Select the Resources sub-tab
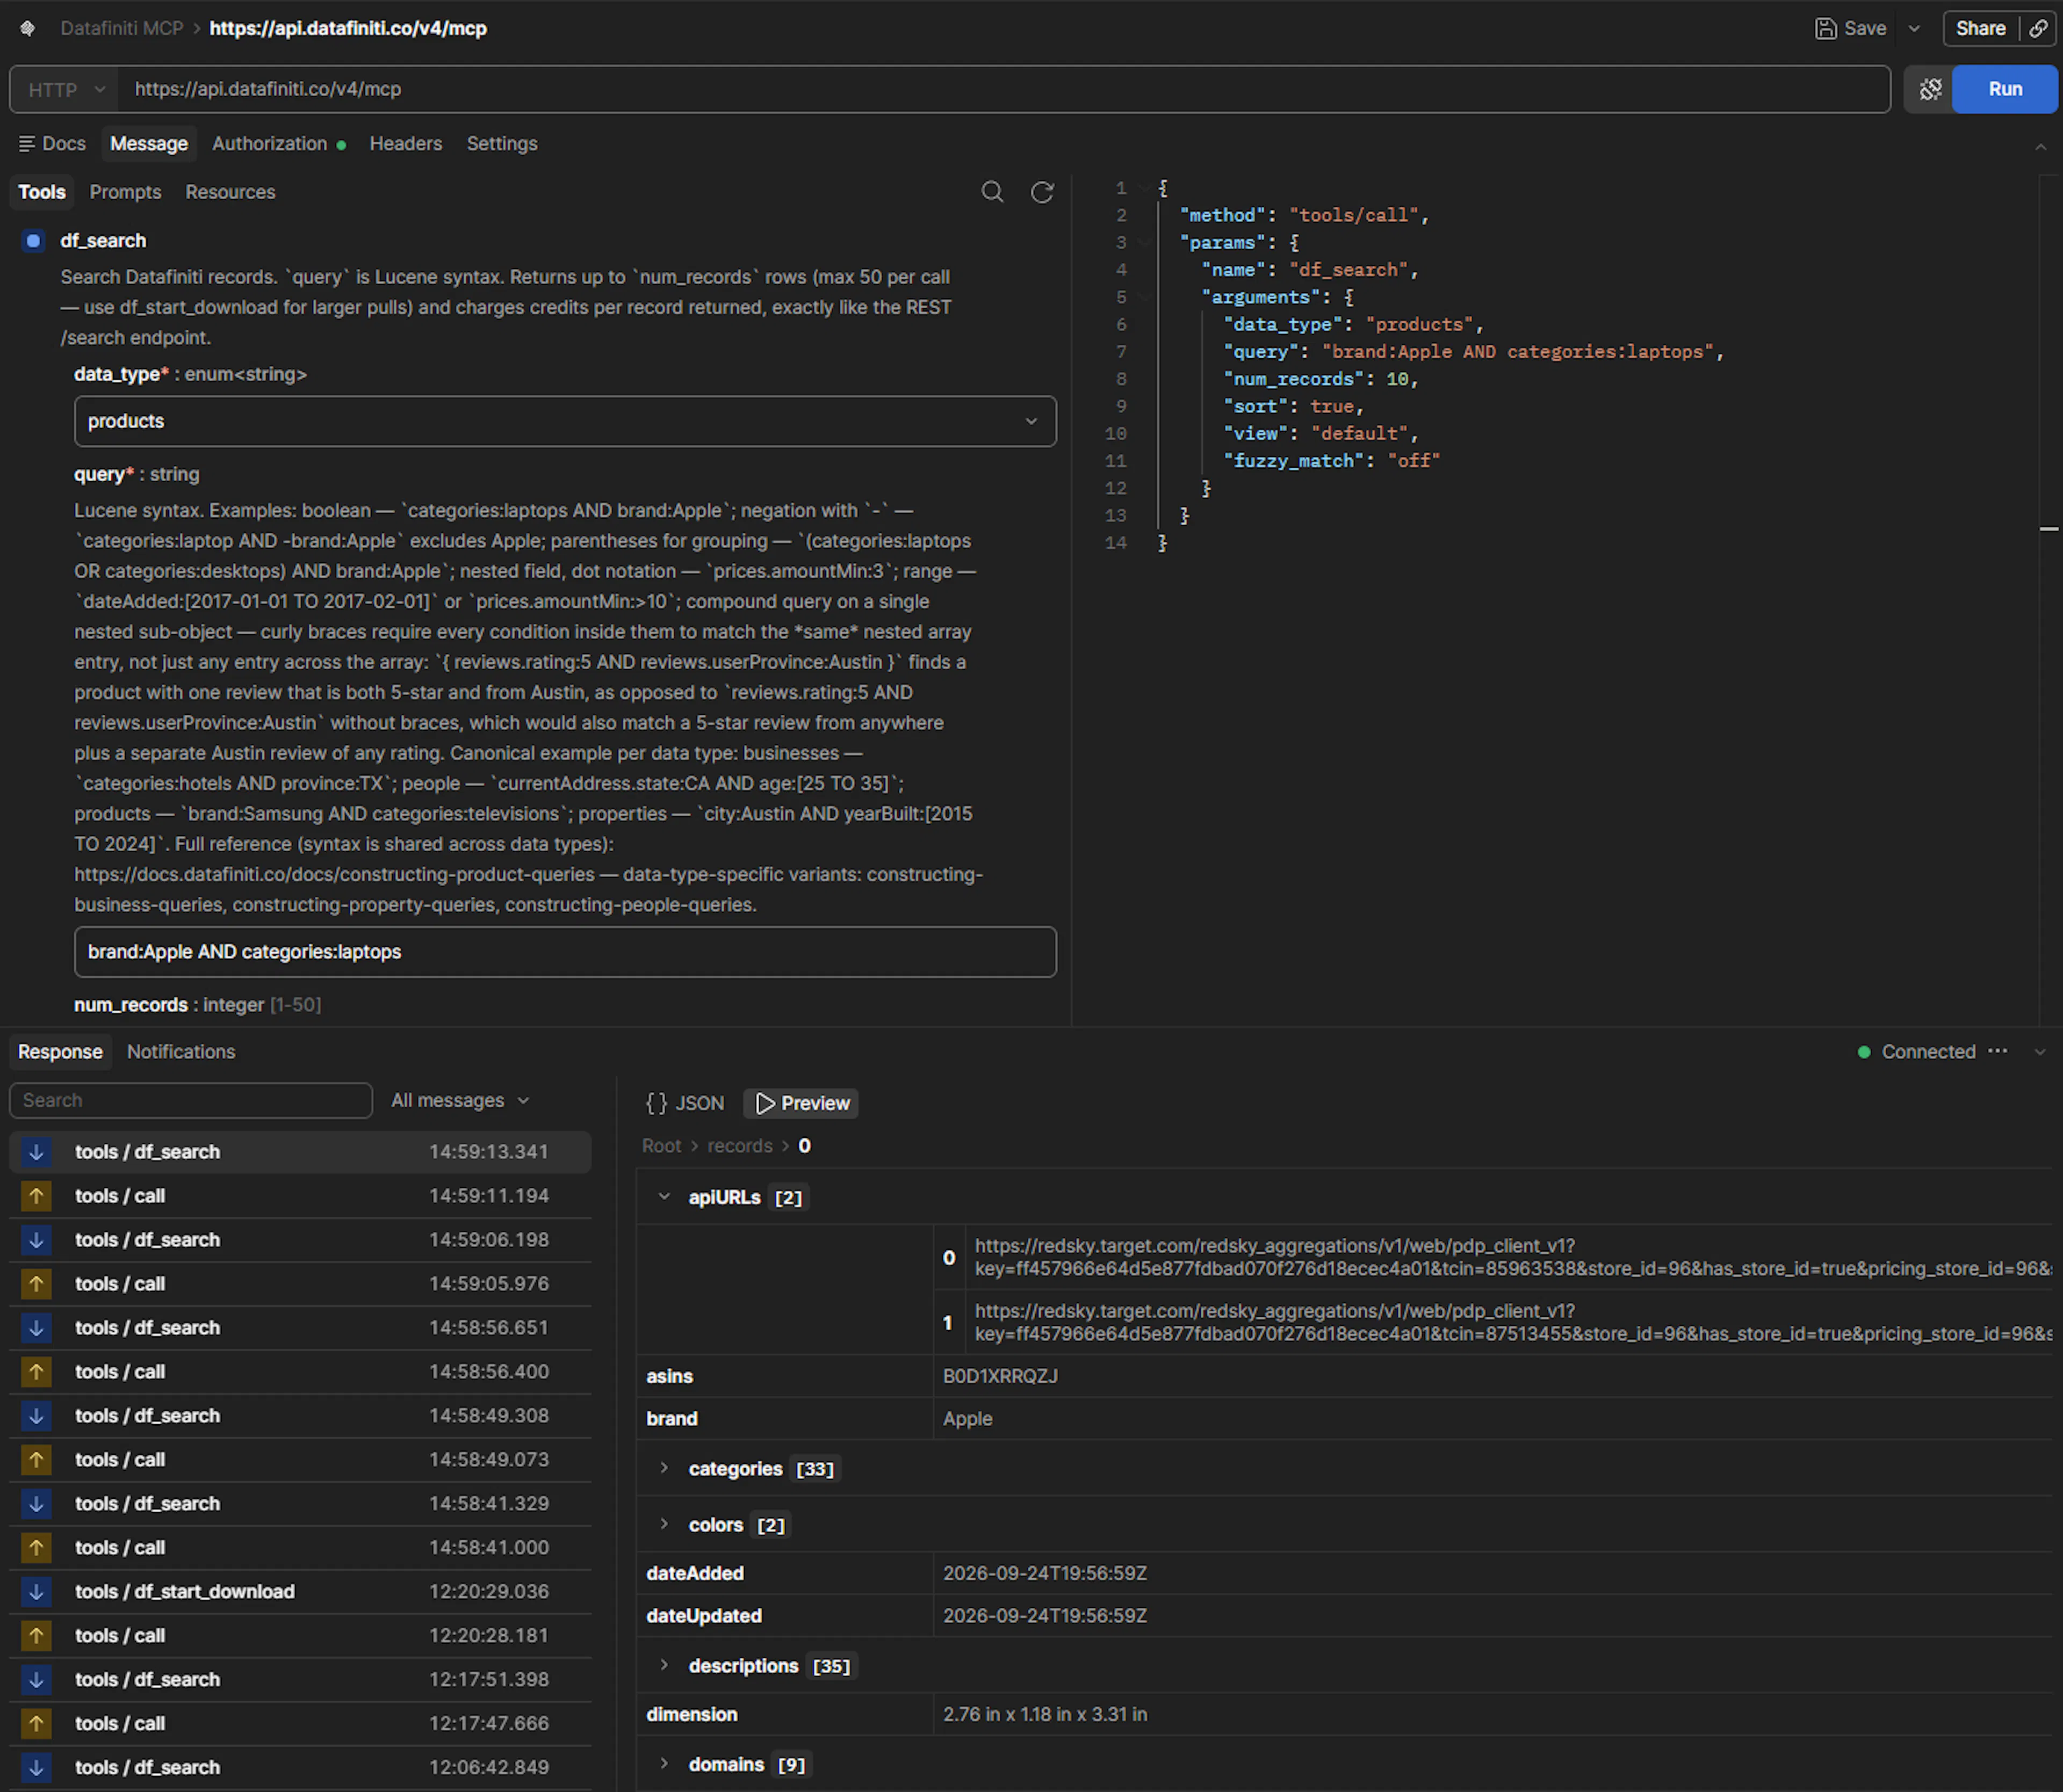The height and width of the screenshot is (1792, 2063). (x=230, y=191)
